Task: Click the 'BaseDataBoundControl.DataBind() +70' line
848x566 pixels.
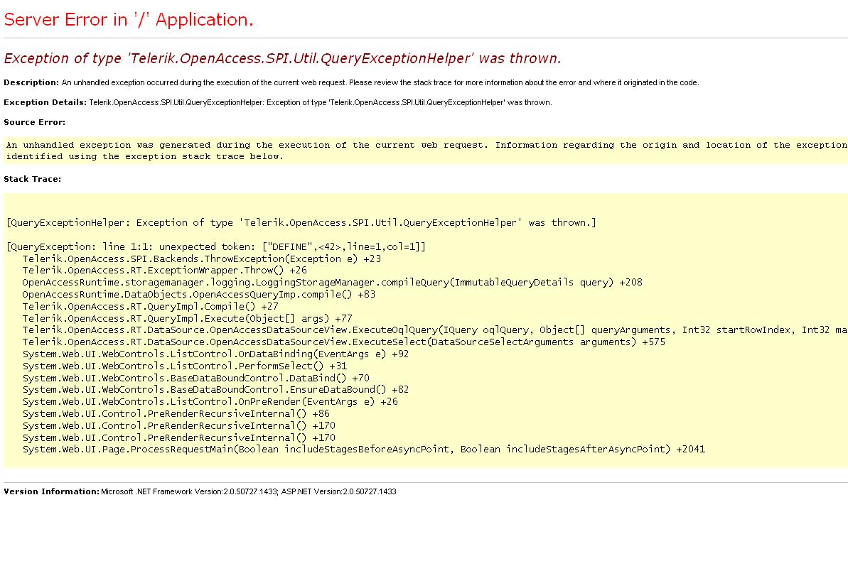Action: click(195, 378)
